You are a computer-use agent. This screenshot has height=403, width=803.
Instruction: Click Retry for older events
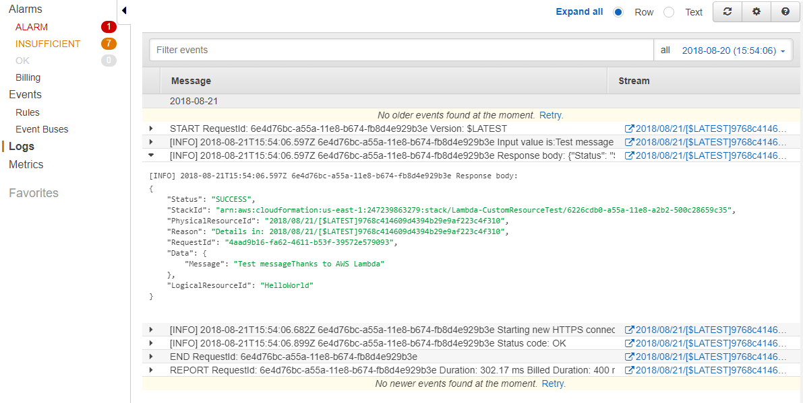pyautogui.click(x=550, y=114)
